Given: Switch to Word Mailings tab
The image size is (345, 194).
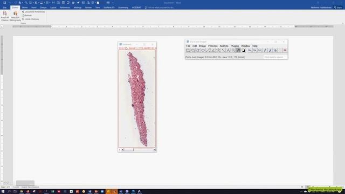Looking at the screenshot, I should click(x=78, y=8).
